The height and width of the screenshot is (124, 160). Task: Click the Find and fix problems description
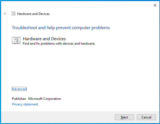pos(59,44)
